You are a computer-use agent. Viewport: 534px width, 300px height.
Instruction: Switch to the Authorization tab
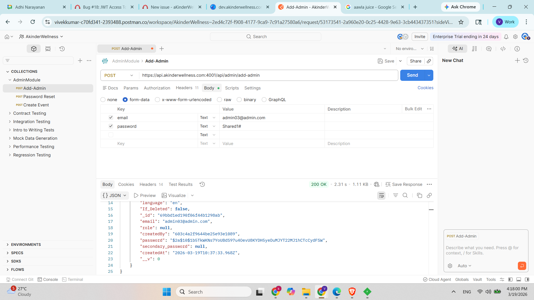(157, 88)
